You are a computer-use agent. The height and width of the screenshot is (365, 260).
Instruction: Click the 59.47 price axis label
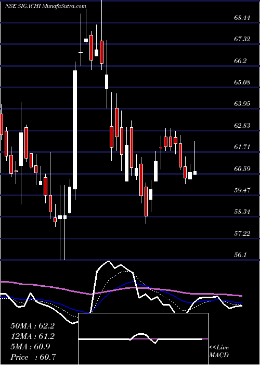point(242,190)
